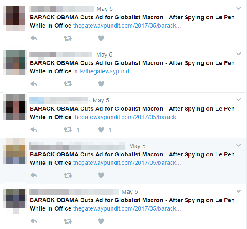Like the ln.is link tweet
Image resolution: width=247 pixels, height=229 pixels.
tap(101, 84)
